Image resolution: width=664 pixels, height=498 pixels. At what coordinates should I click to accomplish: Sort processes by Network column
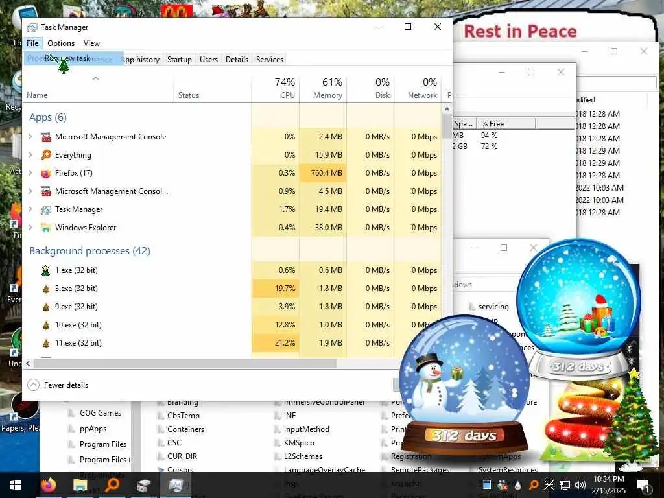[418, 88]
